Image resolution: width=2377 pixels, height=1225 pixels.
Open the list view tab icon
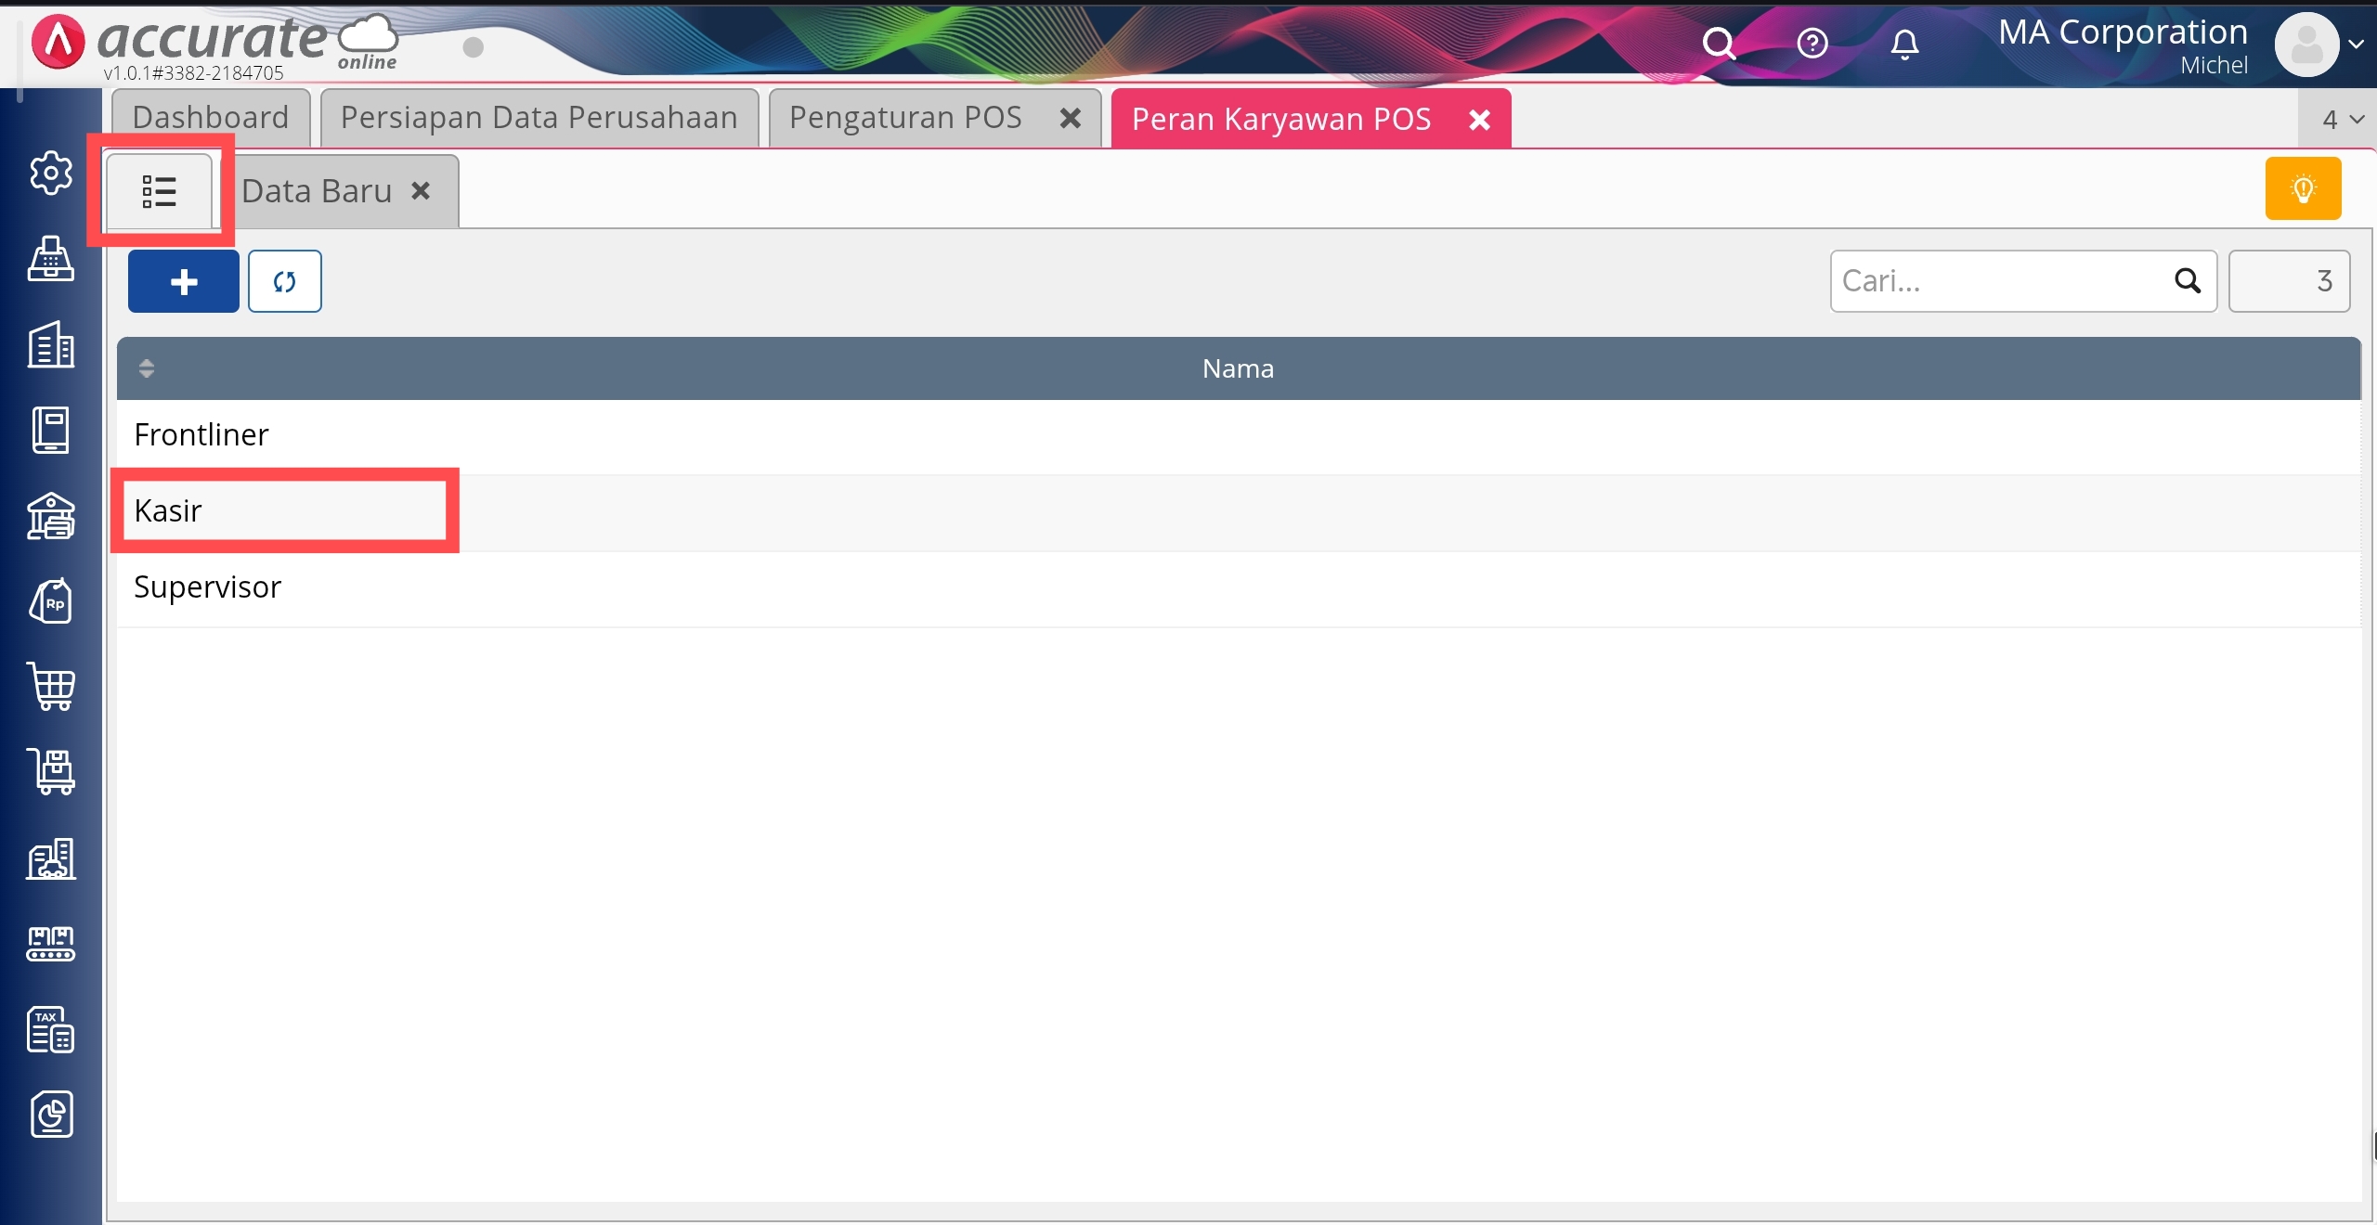pos(159,191)
